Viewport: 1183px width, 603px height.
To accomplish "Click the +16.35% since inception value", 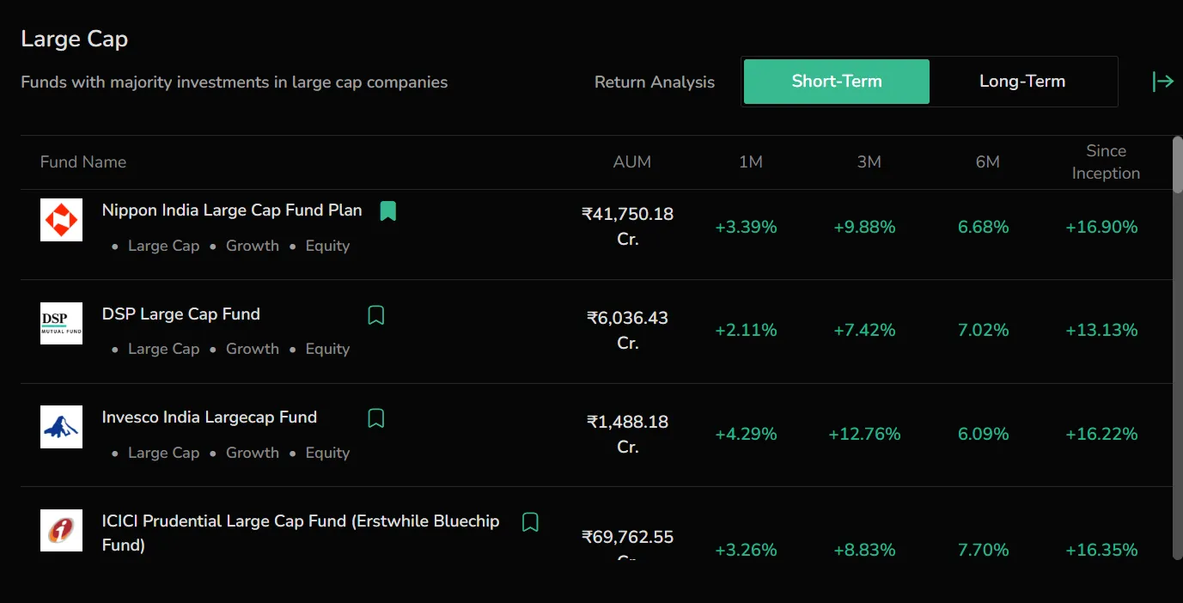I will [1101, 550].
